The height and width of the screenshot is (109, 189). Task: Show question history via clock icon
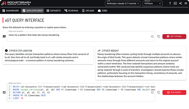point(152,37)
